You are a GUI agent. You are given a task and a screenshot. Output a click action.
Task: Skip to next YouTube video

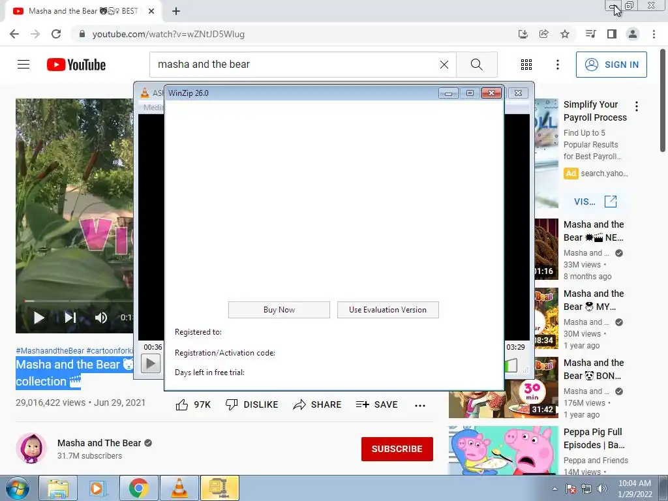pos(70,318)
